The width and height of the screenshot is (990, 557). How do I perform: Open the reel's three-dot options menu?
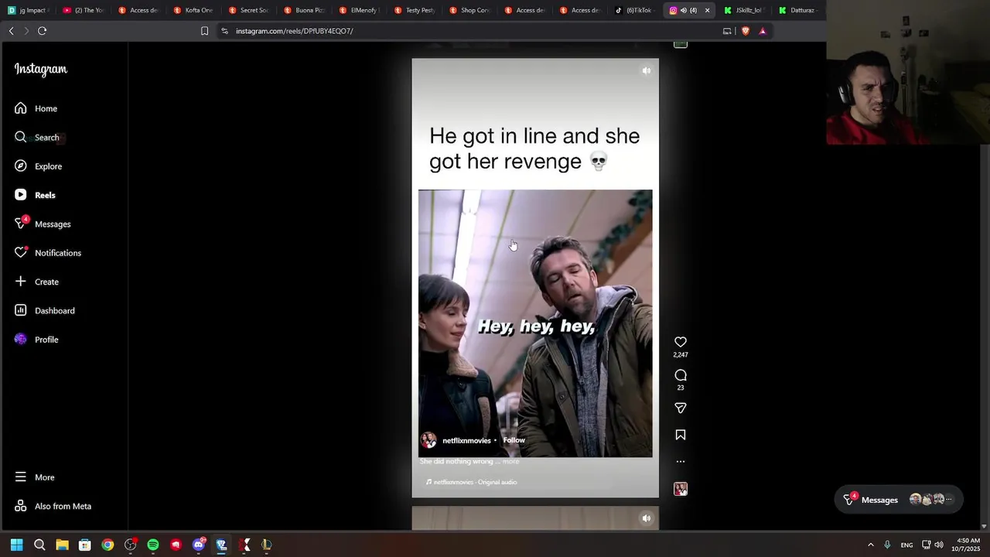[681, 461]
